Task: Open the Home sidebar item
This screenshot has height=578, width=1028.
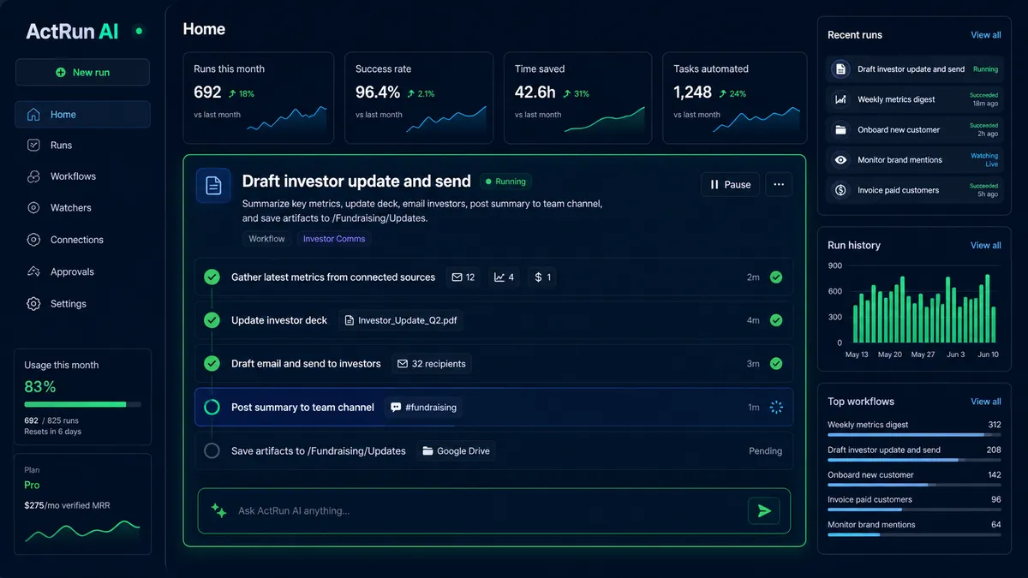Action: [82, 114]
